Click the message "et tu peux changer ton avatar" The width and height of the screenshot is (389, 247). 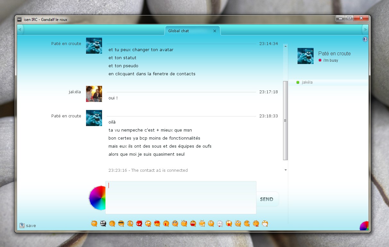(141, 50)
